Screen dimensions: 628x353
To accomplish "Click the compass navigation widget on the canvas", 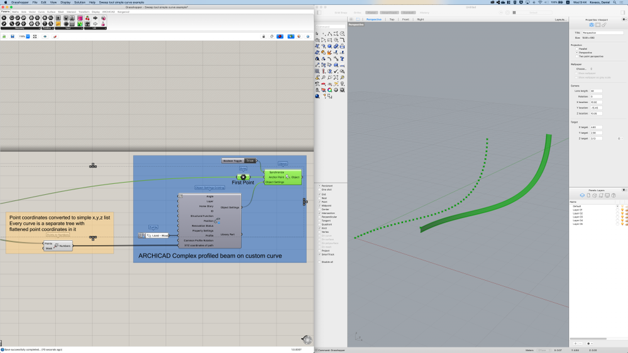I will pos(307,340).
